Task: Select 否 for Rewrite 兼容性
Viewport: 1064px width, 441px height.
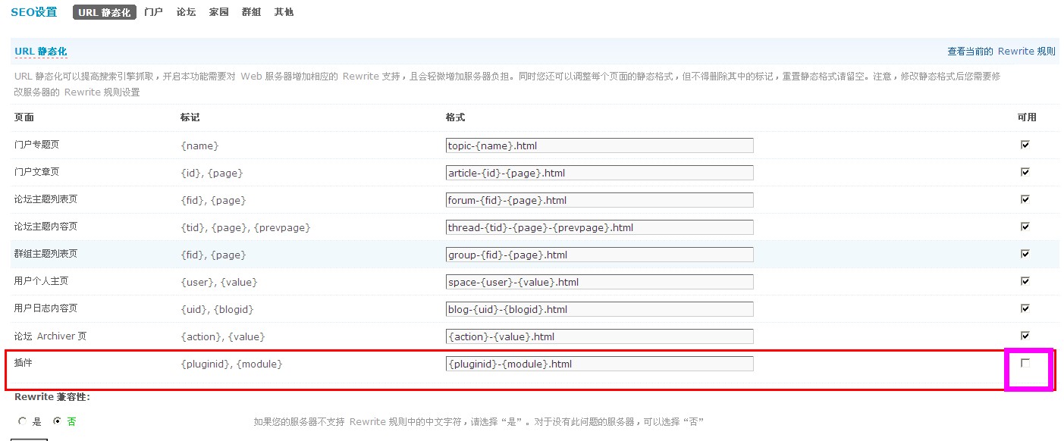Action: coord(57,421)
